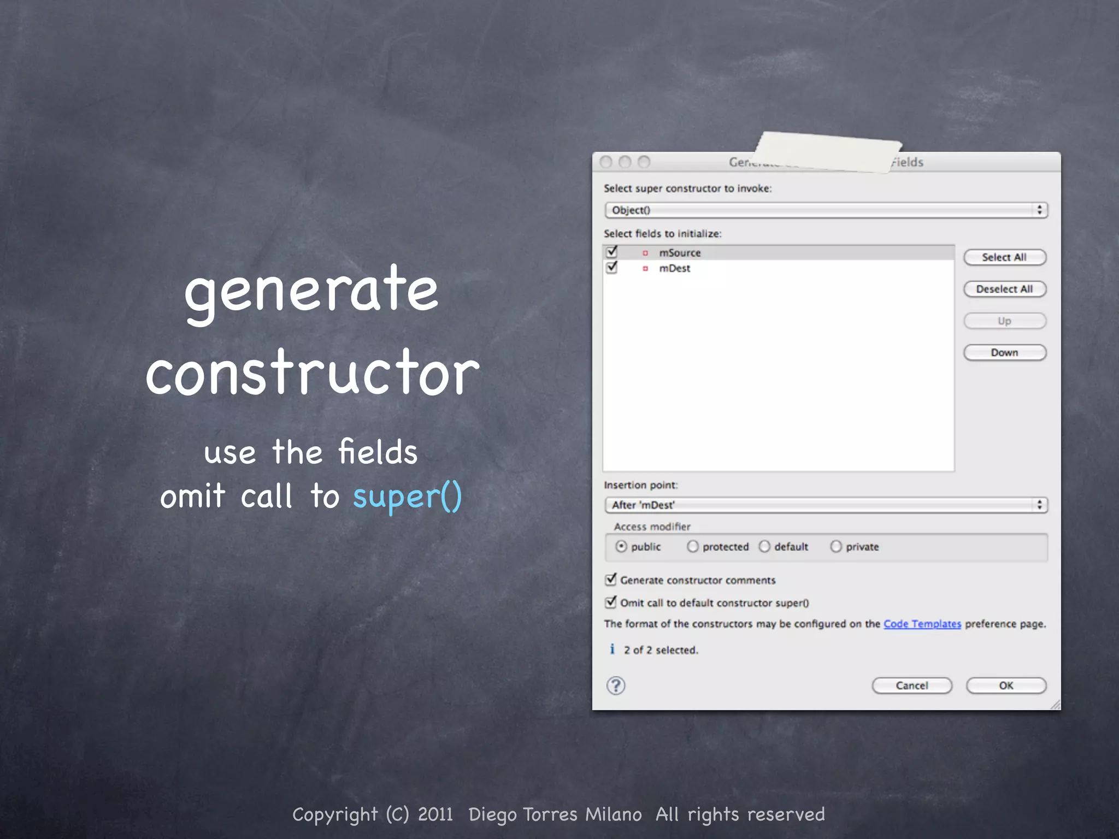Viewport: 1119px width, 839px height.
Task: Select the mDest row in fields list
Action: [x=779, y=268]
